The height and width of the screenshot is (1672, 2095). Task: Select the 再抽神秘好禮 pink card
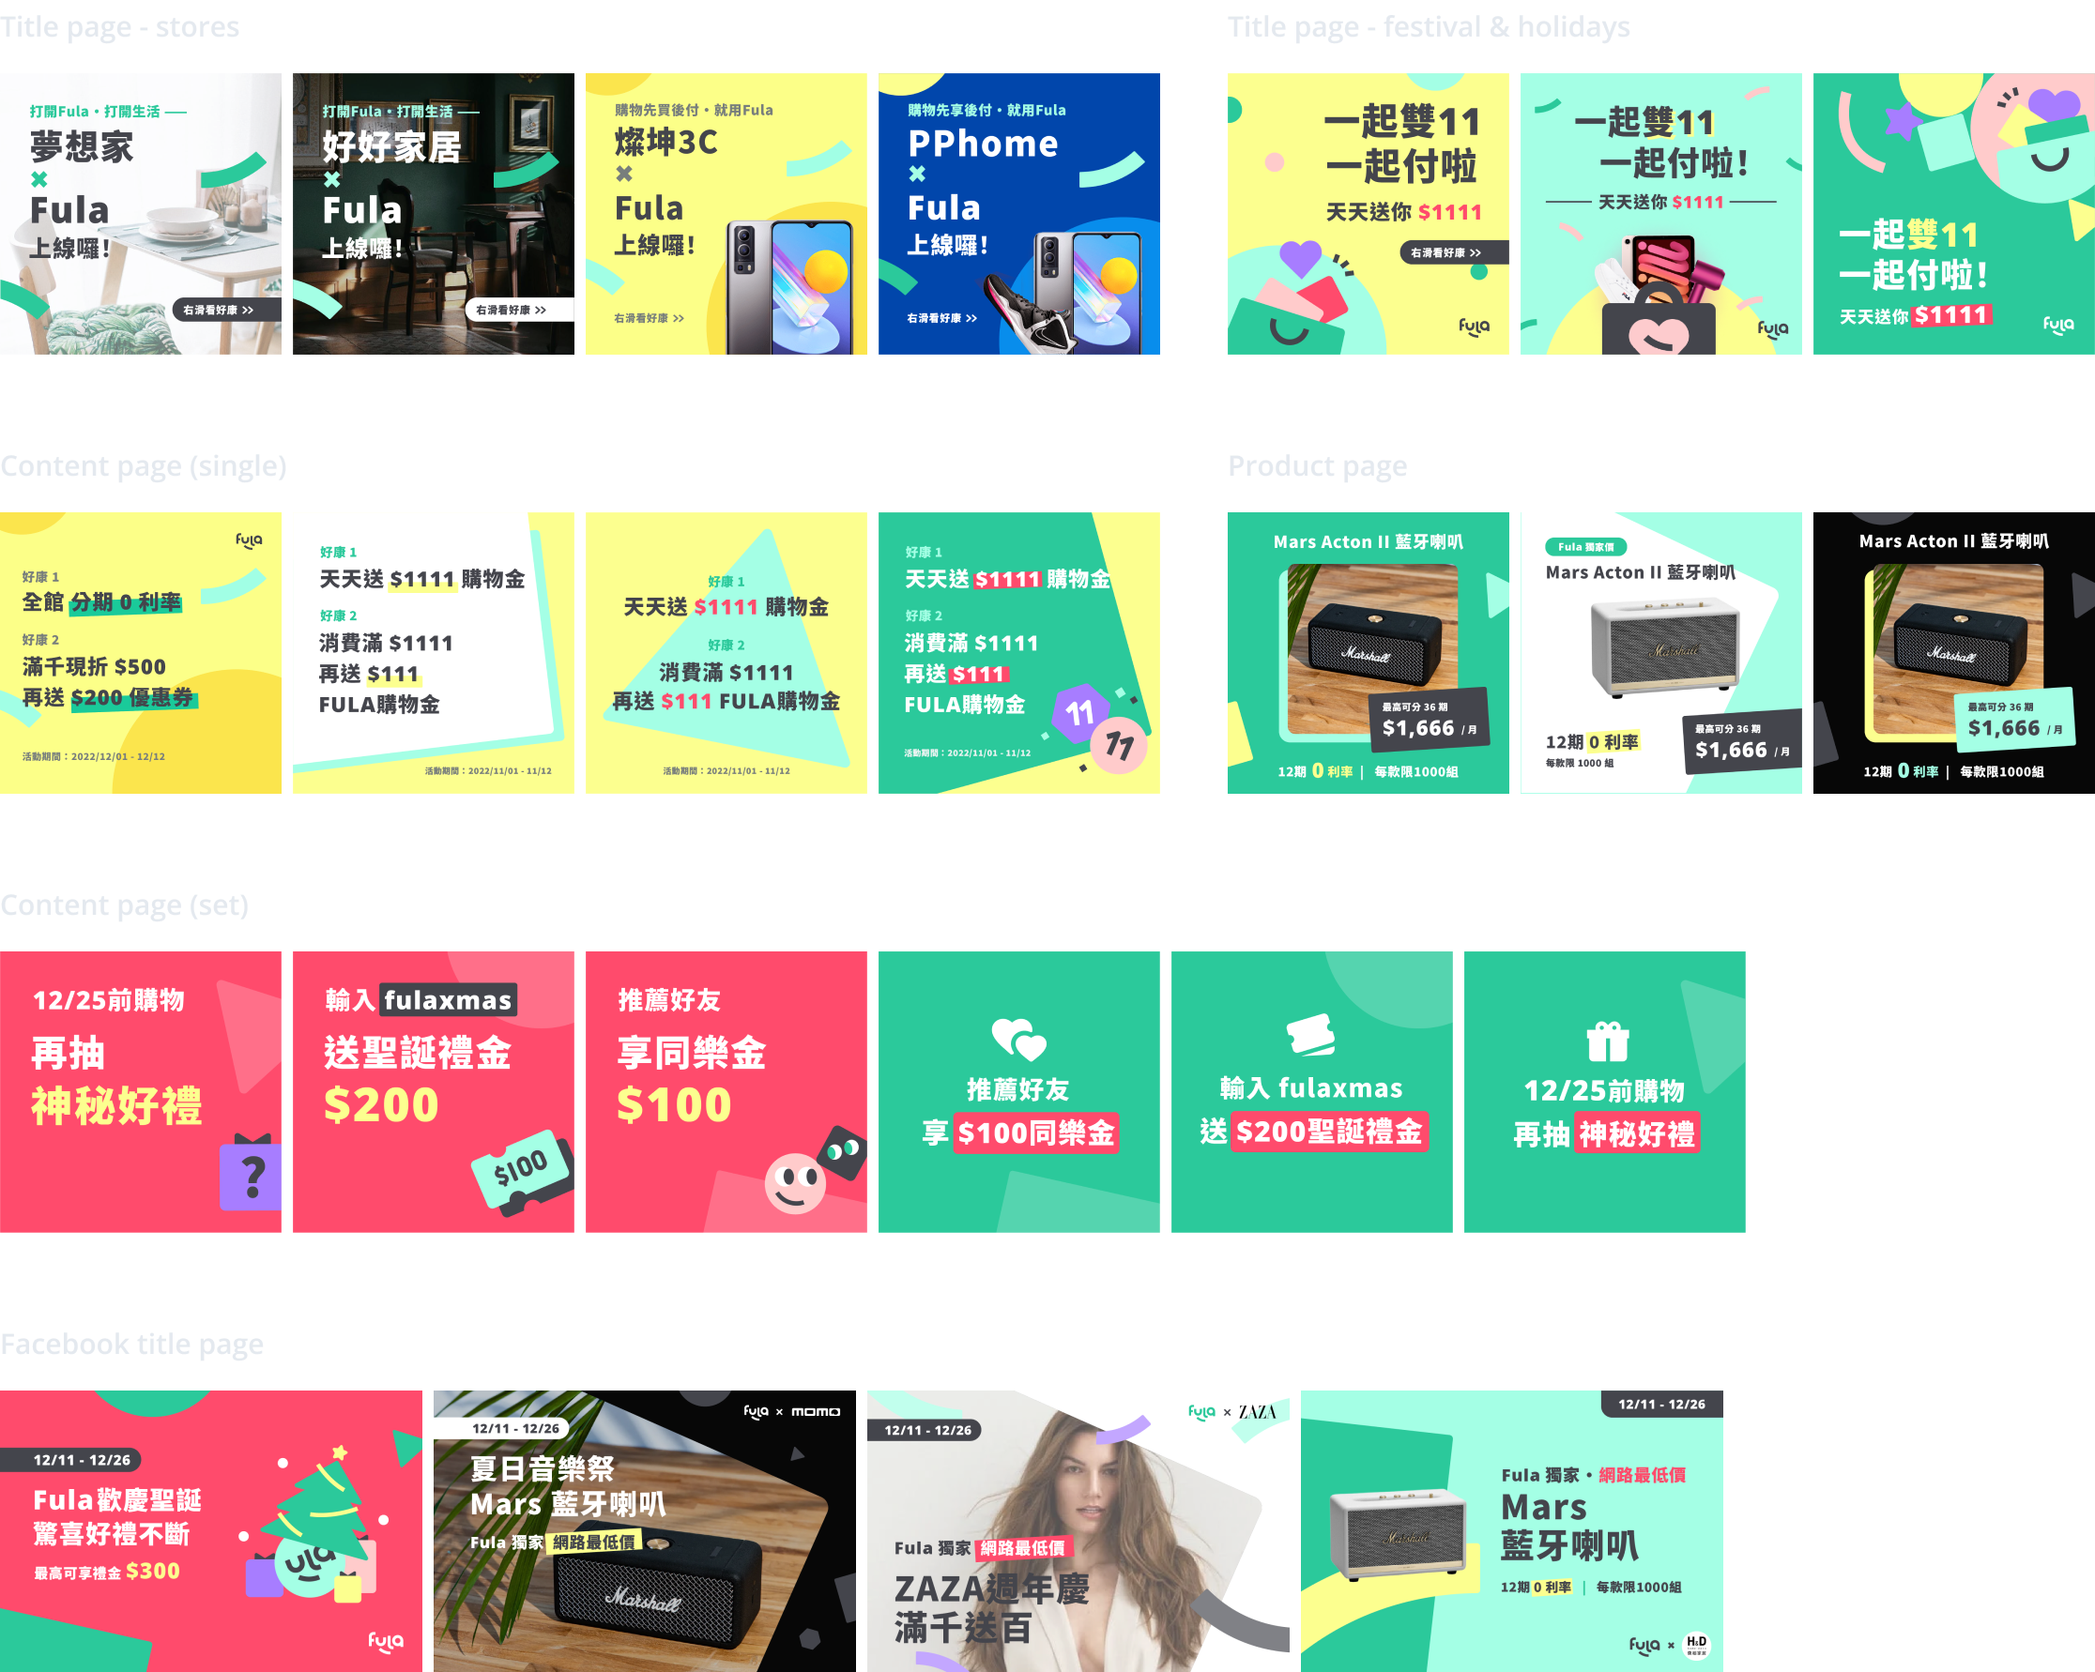(141, 1092)
